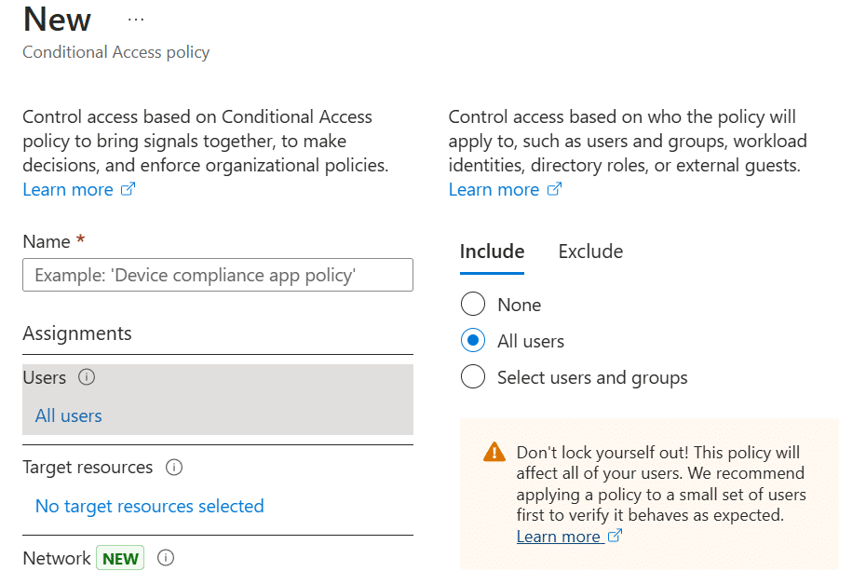This screenshot has width=866, height=585.
Task: Click the Network info icon
Action: point(166,558)
